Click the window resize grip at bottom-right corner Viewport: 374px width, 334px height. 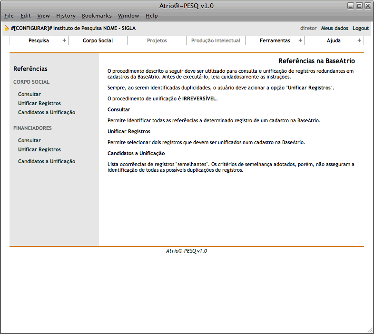tap(370, 330)
